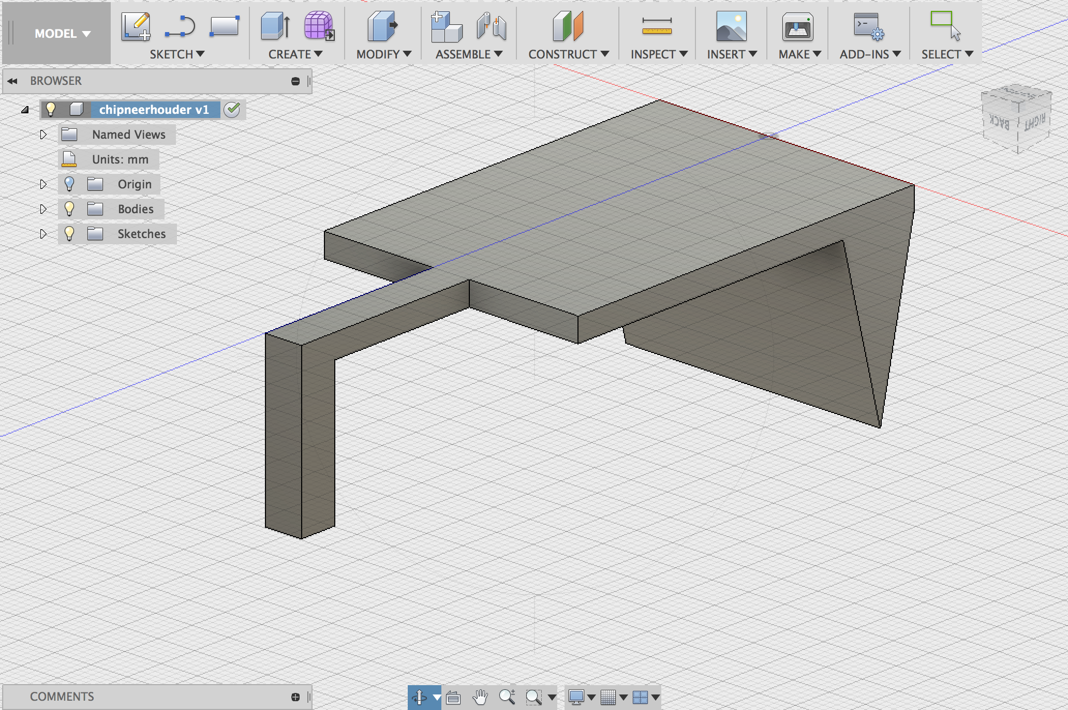
Task: Click the Viewports layout icon
Action: [640, 697]
